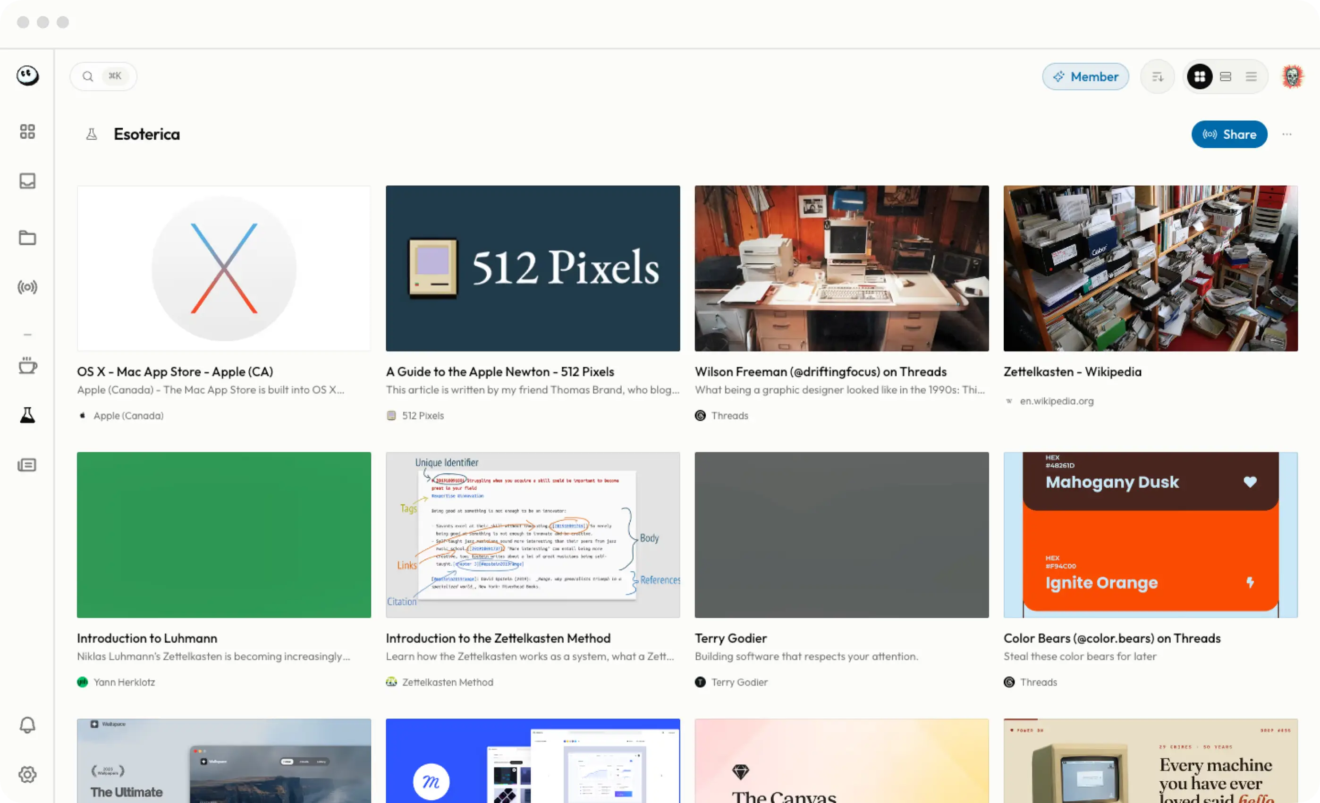Open The Ultimate wallpaper thumbnail
The width and height of the screenshot is (1320, 803).
[x=224, y=761]
